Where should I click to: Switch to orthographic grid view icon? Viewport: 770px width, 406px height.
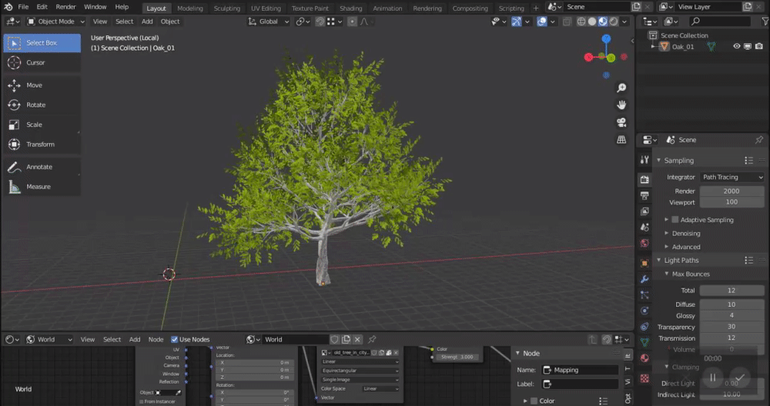621,140
